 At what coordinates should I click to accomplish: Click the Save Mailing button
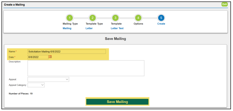(x=117, y=102)
